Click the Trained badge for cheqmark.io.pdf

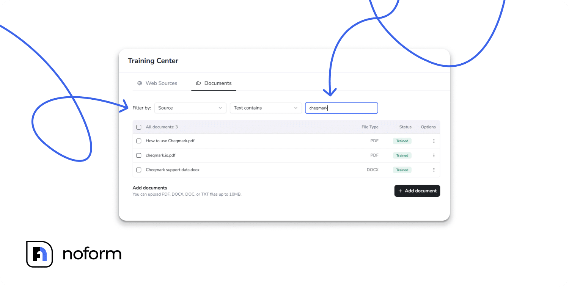click(402, 155)
